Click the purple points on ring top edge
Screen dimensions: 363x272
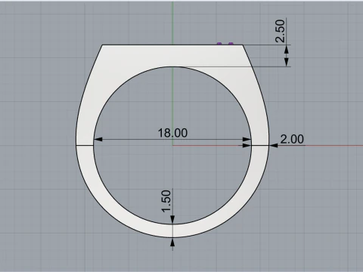[x=225, y=44]
